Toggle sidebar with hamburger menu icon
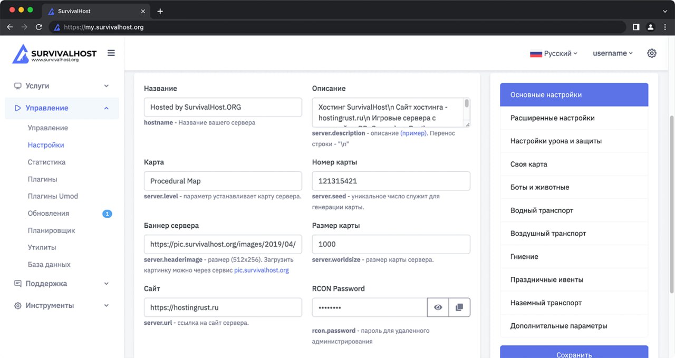Image resolution: width=675 pixels, height=358 pixels. click(111, 53)
